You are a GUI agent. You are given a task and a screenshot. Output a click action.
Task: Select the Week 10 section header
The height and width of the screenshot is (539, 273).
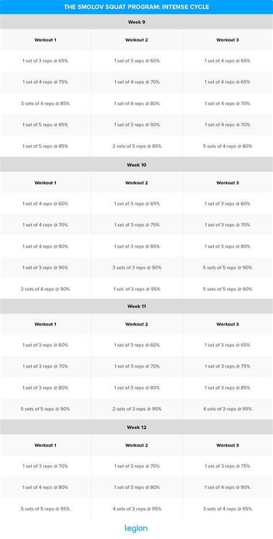(136, 164)
